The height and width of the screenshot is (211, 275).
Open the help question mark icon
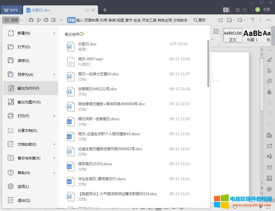coord(253,20)
